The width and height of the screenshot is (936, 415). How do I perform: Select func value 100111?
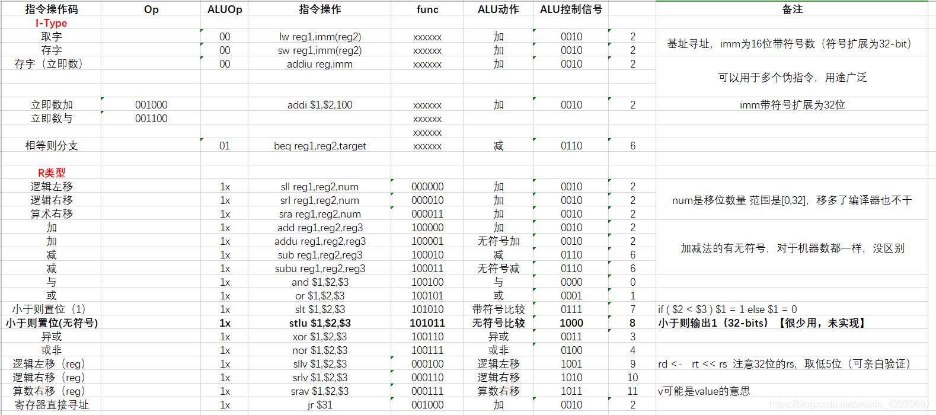coord(427,350)
